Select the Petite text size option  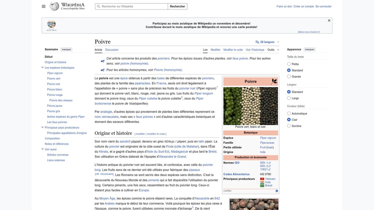289,64
